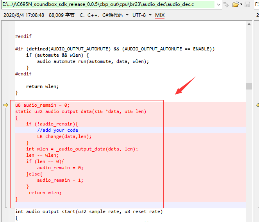Click the 'int audio_output_start' line

89,211
